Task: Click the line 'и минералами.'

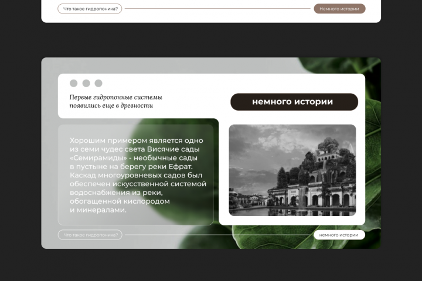Action: 98,210
